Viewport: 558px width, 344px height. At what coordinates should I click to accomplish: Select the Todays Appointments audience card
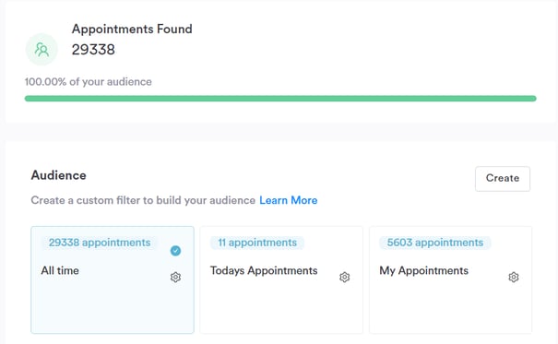coord(281,279)
